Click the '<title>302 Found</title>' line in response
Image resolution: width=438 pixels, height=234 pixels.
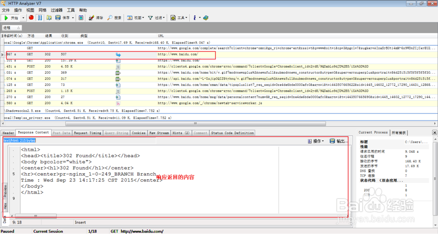[x=81, y=156]
